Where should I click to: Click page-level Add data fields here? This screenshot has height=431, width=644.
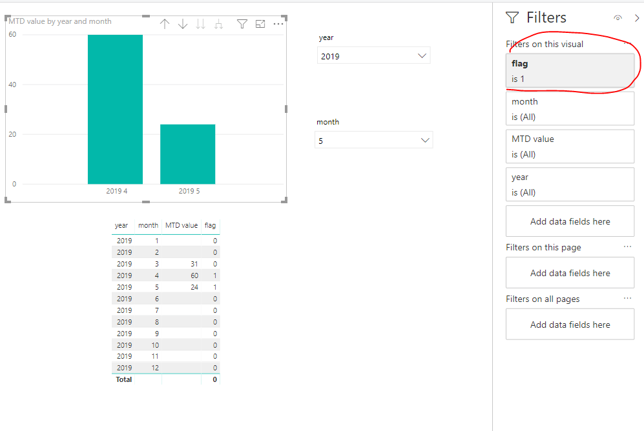pyautogui.click(x=570, y=273)
